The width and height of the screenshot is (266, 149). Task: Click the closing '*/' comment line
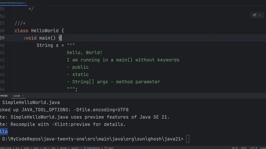click(31, 9)
